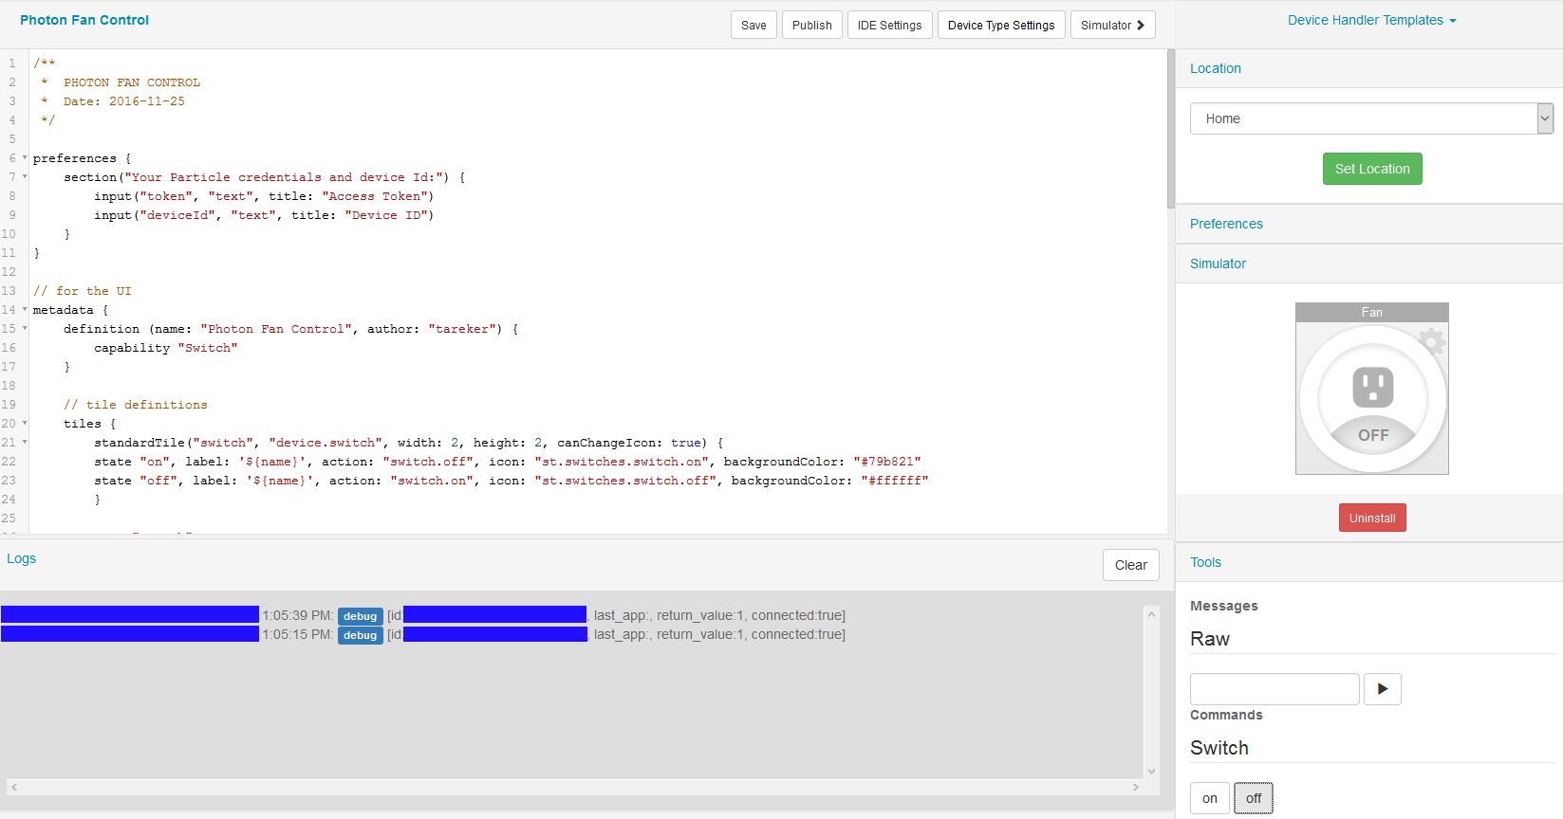The height and width of the screenshot is (819, 1563).
Task: Open Photon Fan Control title link
Action: pos(84,20)
